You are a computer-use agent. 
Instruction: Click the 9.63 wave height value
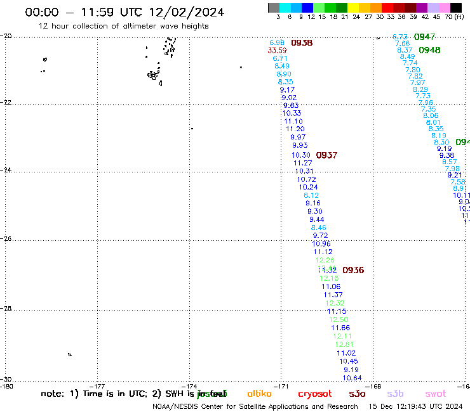click(291, 105)
